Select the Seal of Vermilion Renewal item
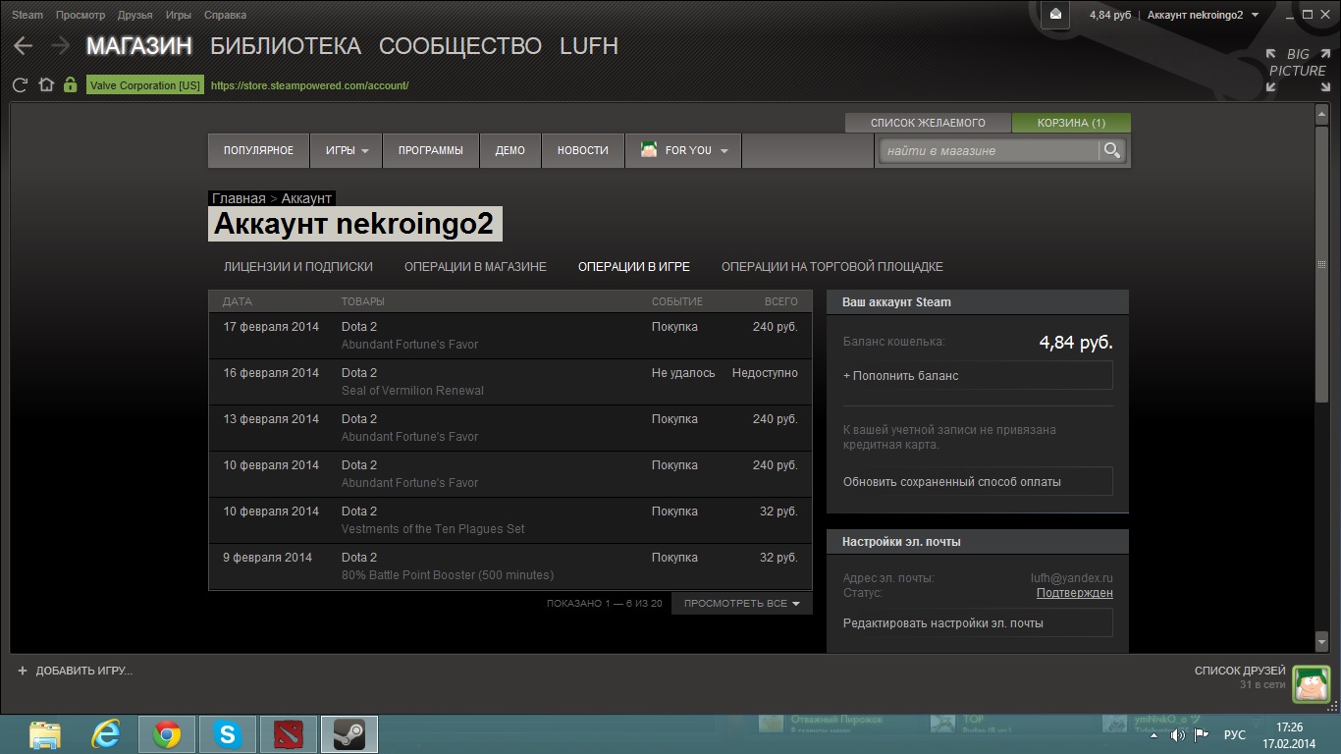 (x=412, y=391)
